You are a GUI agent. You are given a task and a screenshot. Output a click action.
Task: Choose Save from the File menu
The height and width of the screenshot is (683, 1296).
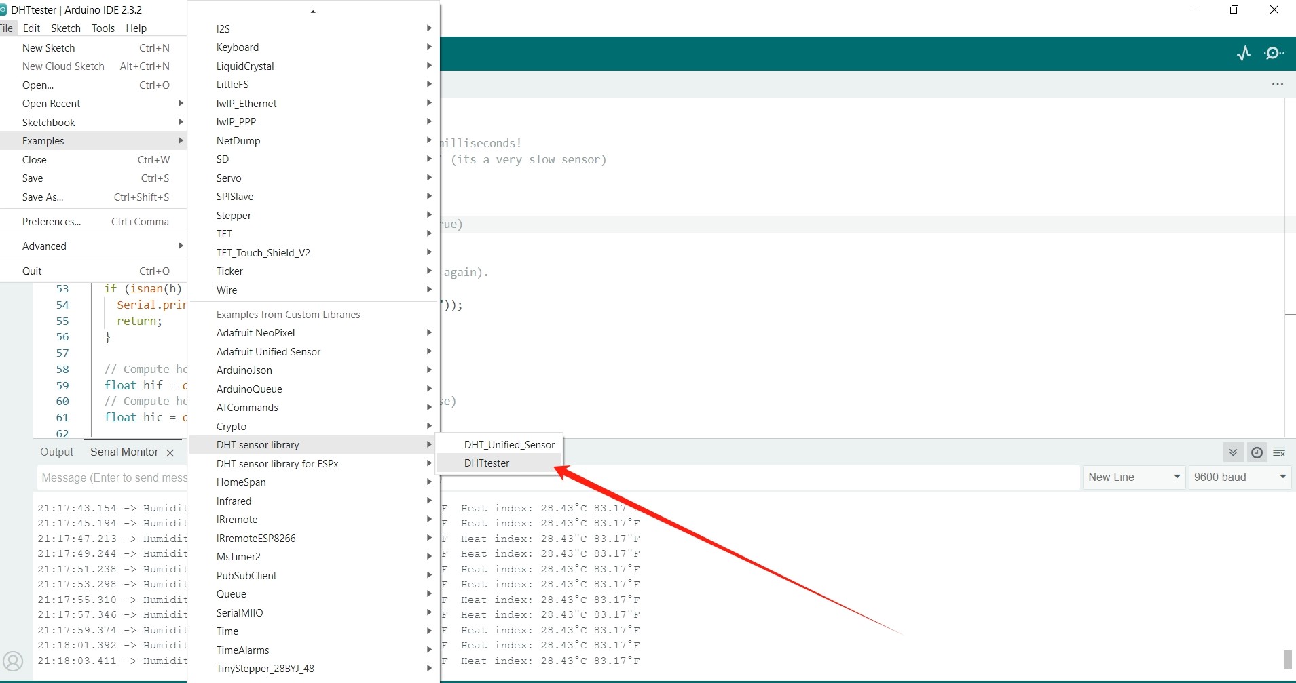click(94, 178)
